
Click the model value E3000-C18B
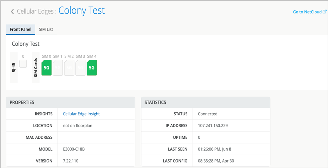tap(74, 149)
